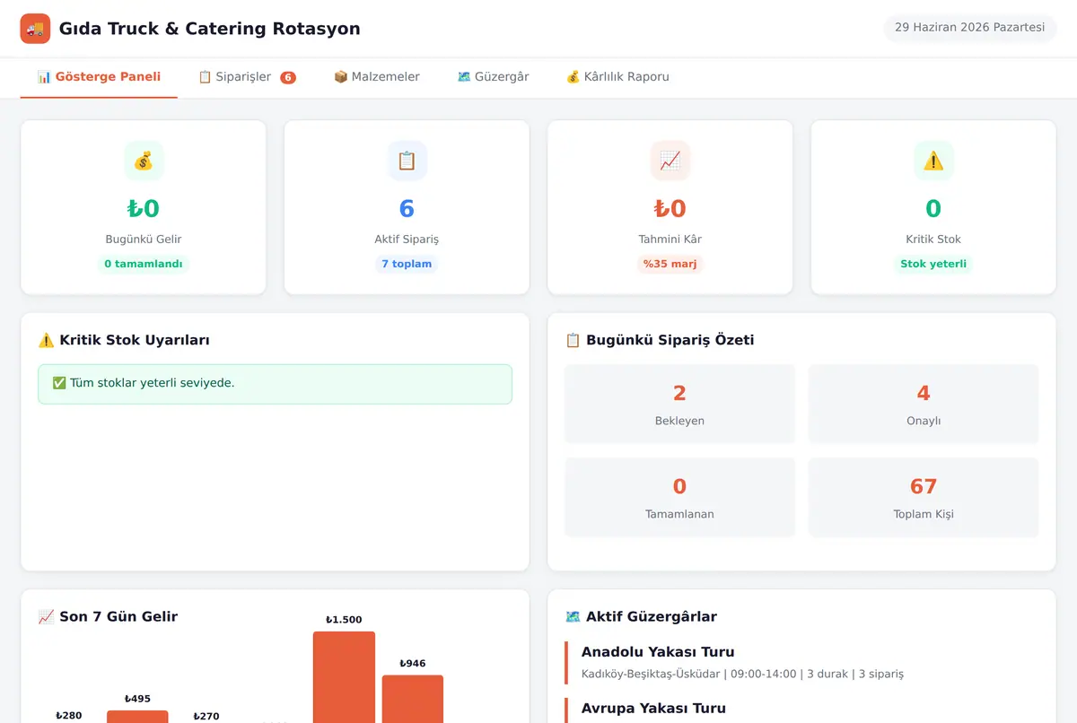Screen dimensions: 1077x723
Task: Select the Gösterge Paneli tab
Action: pos(99,77)
